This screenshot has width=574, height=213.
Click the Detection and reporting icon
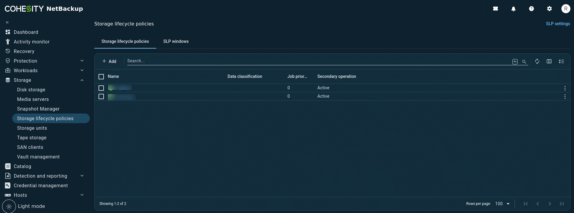tap(8, 176)
